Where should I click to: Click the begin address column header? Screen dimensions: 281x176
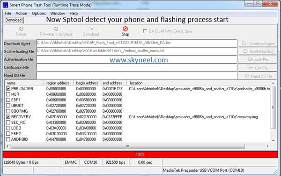click(x=87, y=83)
